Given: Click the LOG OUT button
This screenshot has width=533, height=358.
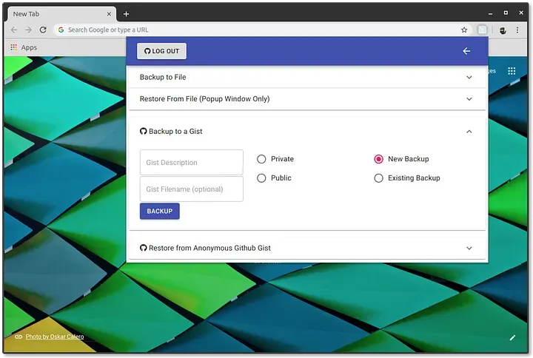Looking at the screenshot, I should click(161, 51).
